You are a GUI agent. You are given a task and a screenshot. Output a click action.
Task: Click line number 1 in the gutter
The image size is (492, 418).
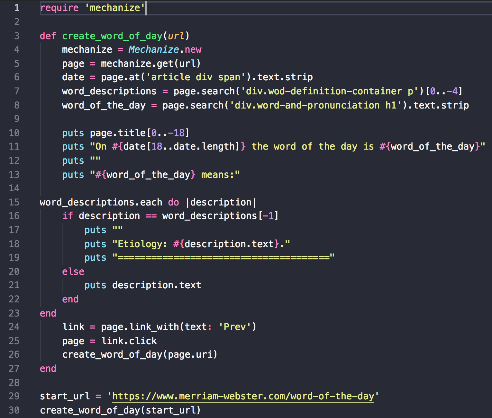tap(16, 7)
